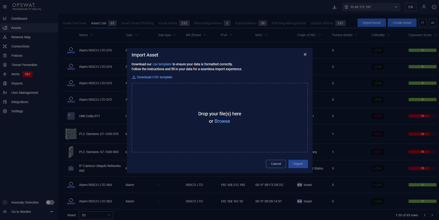Screen dimensions: 439x220
Task: Click the exposure score bar for HMI Delta 071
Action: point(423,116)
